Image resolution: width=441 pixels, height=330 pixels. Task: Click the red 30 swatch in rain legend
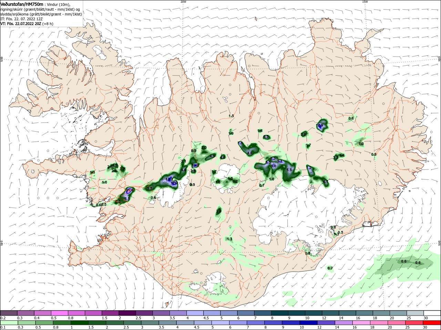point(432,323)
